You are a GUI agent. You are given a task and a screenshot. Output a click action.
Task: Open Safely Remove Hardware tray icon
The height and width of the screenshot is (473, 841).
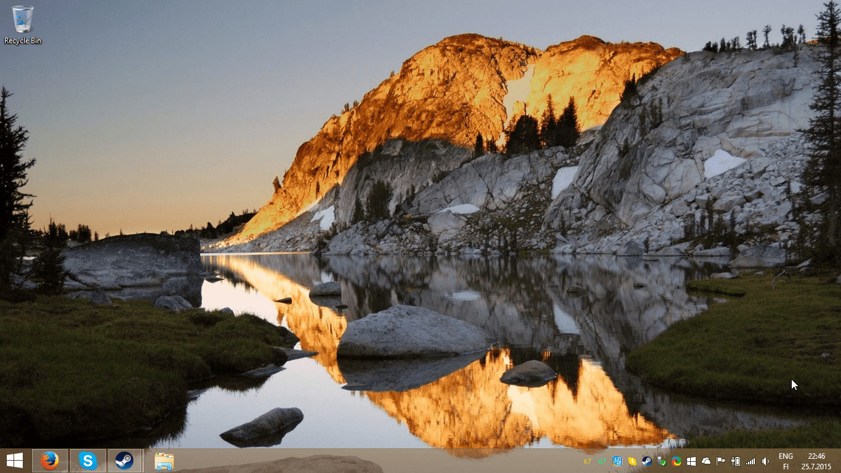pyautogui.click(x=662, y=461)
